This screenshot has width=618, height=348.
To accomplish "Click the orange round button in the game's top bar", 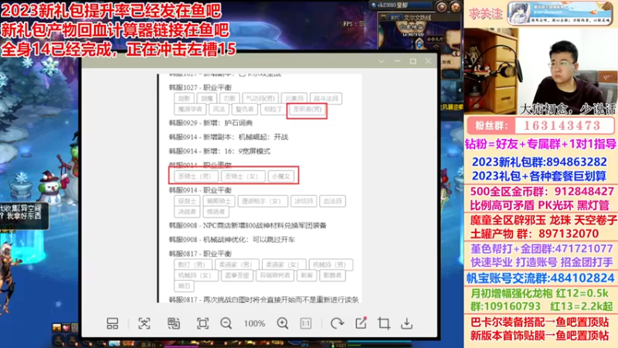I will click(456, 6).
